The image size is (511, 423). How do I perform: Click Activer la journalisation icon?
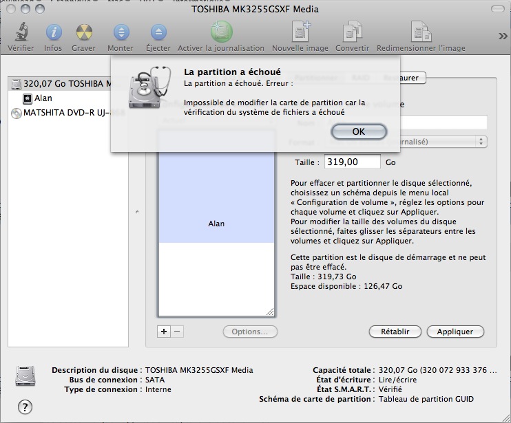(x=221, y=32)
